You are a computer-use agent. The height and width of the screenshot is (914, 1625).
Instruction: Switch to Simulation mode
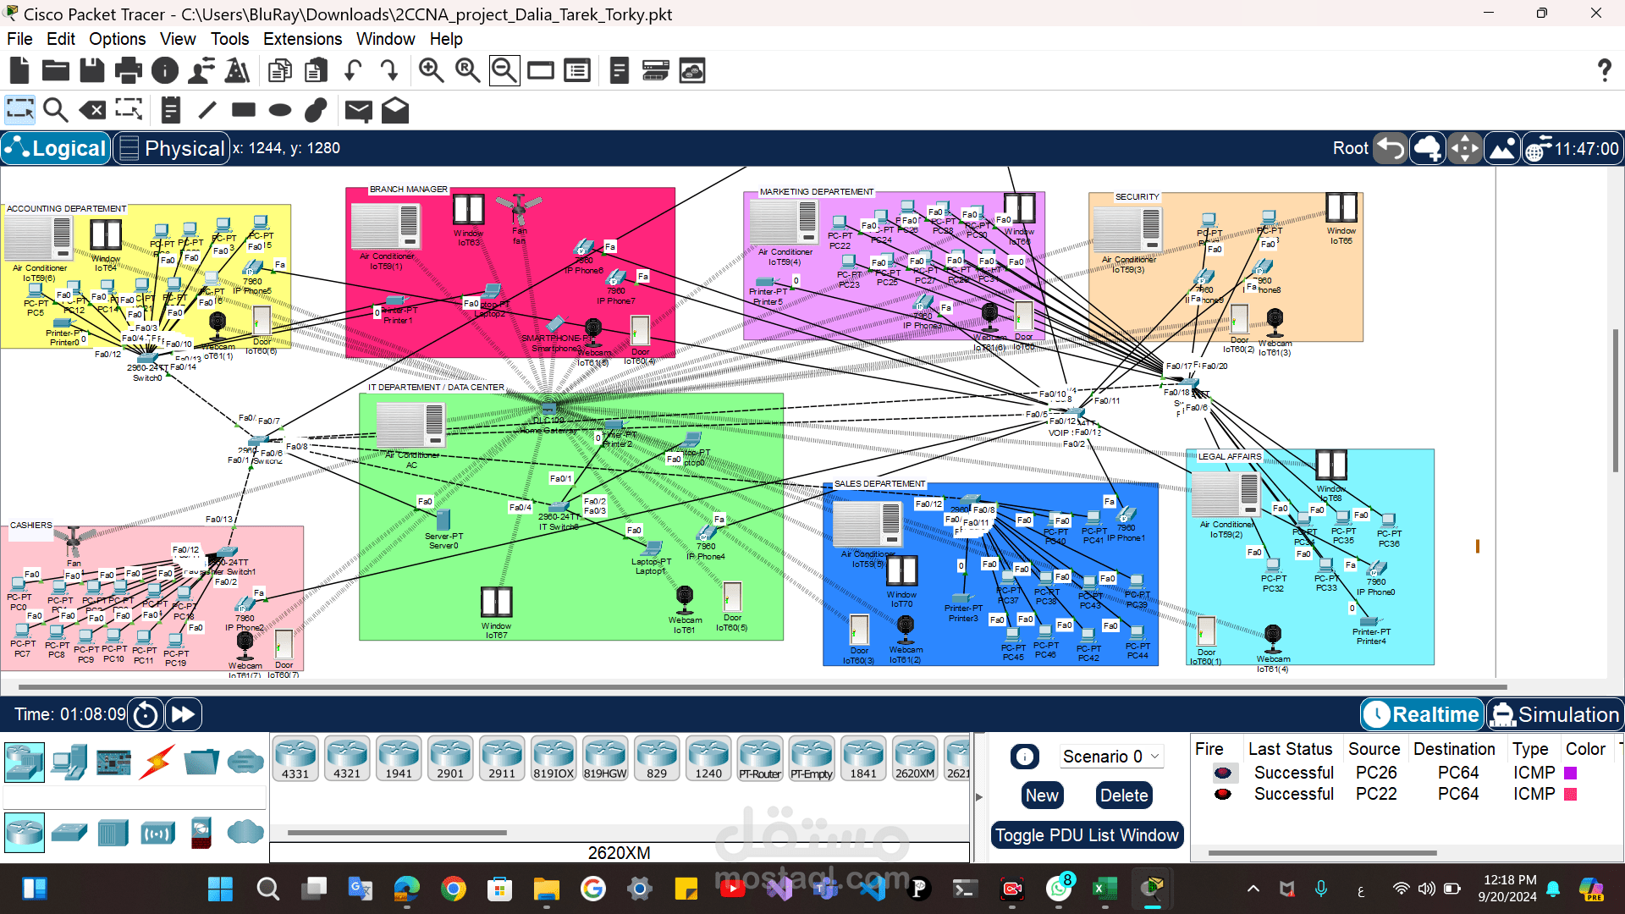[1556, 714]
